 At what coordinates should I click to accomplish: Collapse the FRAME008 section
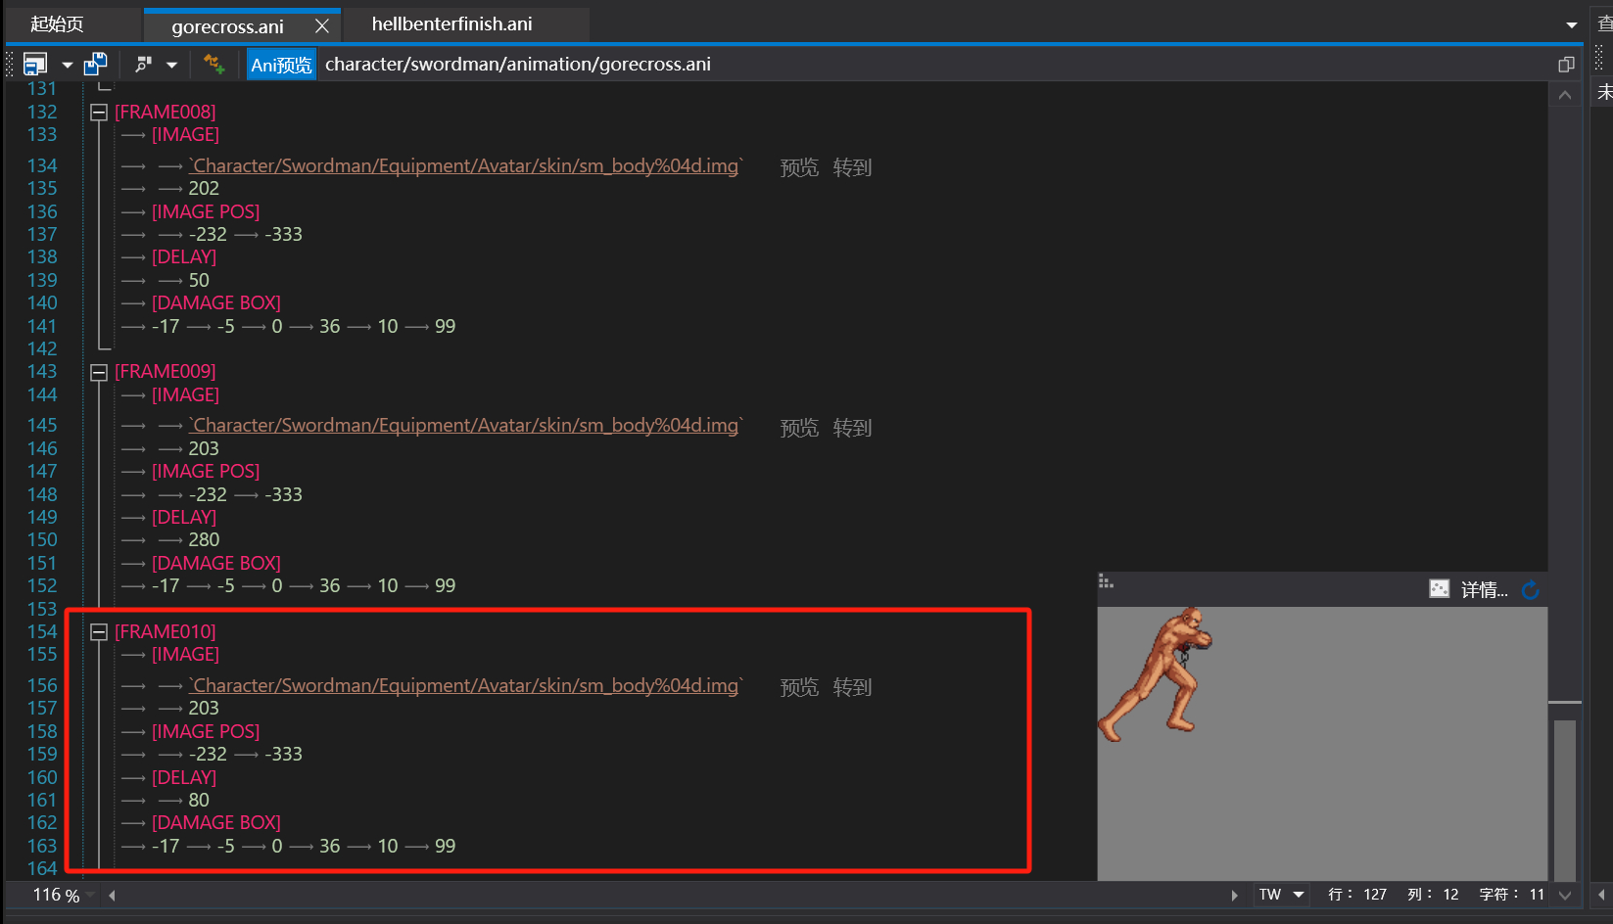click(99, 113)
